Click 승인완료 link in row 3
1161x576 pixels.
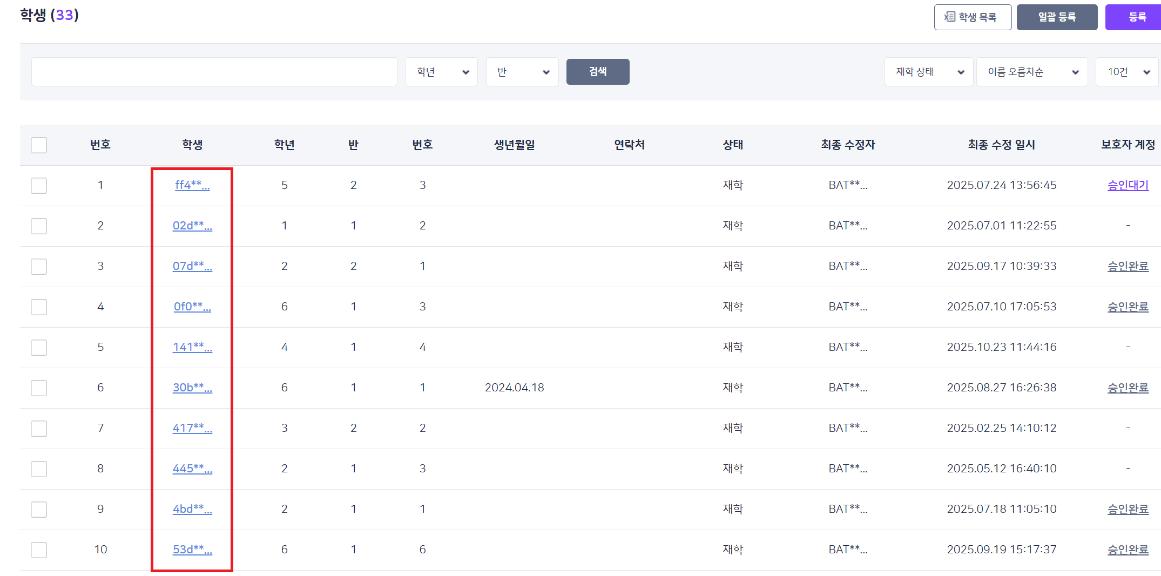point(1128,266)
